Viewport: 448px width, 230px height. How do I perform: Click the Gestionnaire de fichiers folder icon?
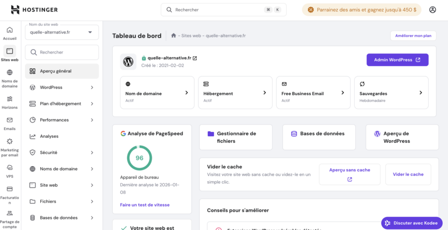tap(211, 134)
